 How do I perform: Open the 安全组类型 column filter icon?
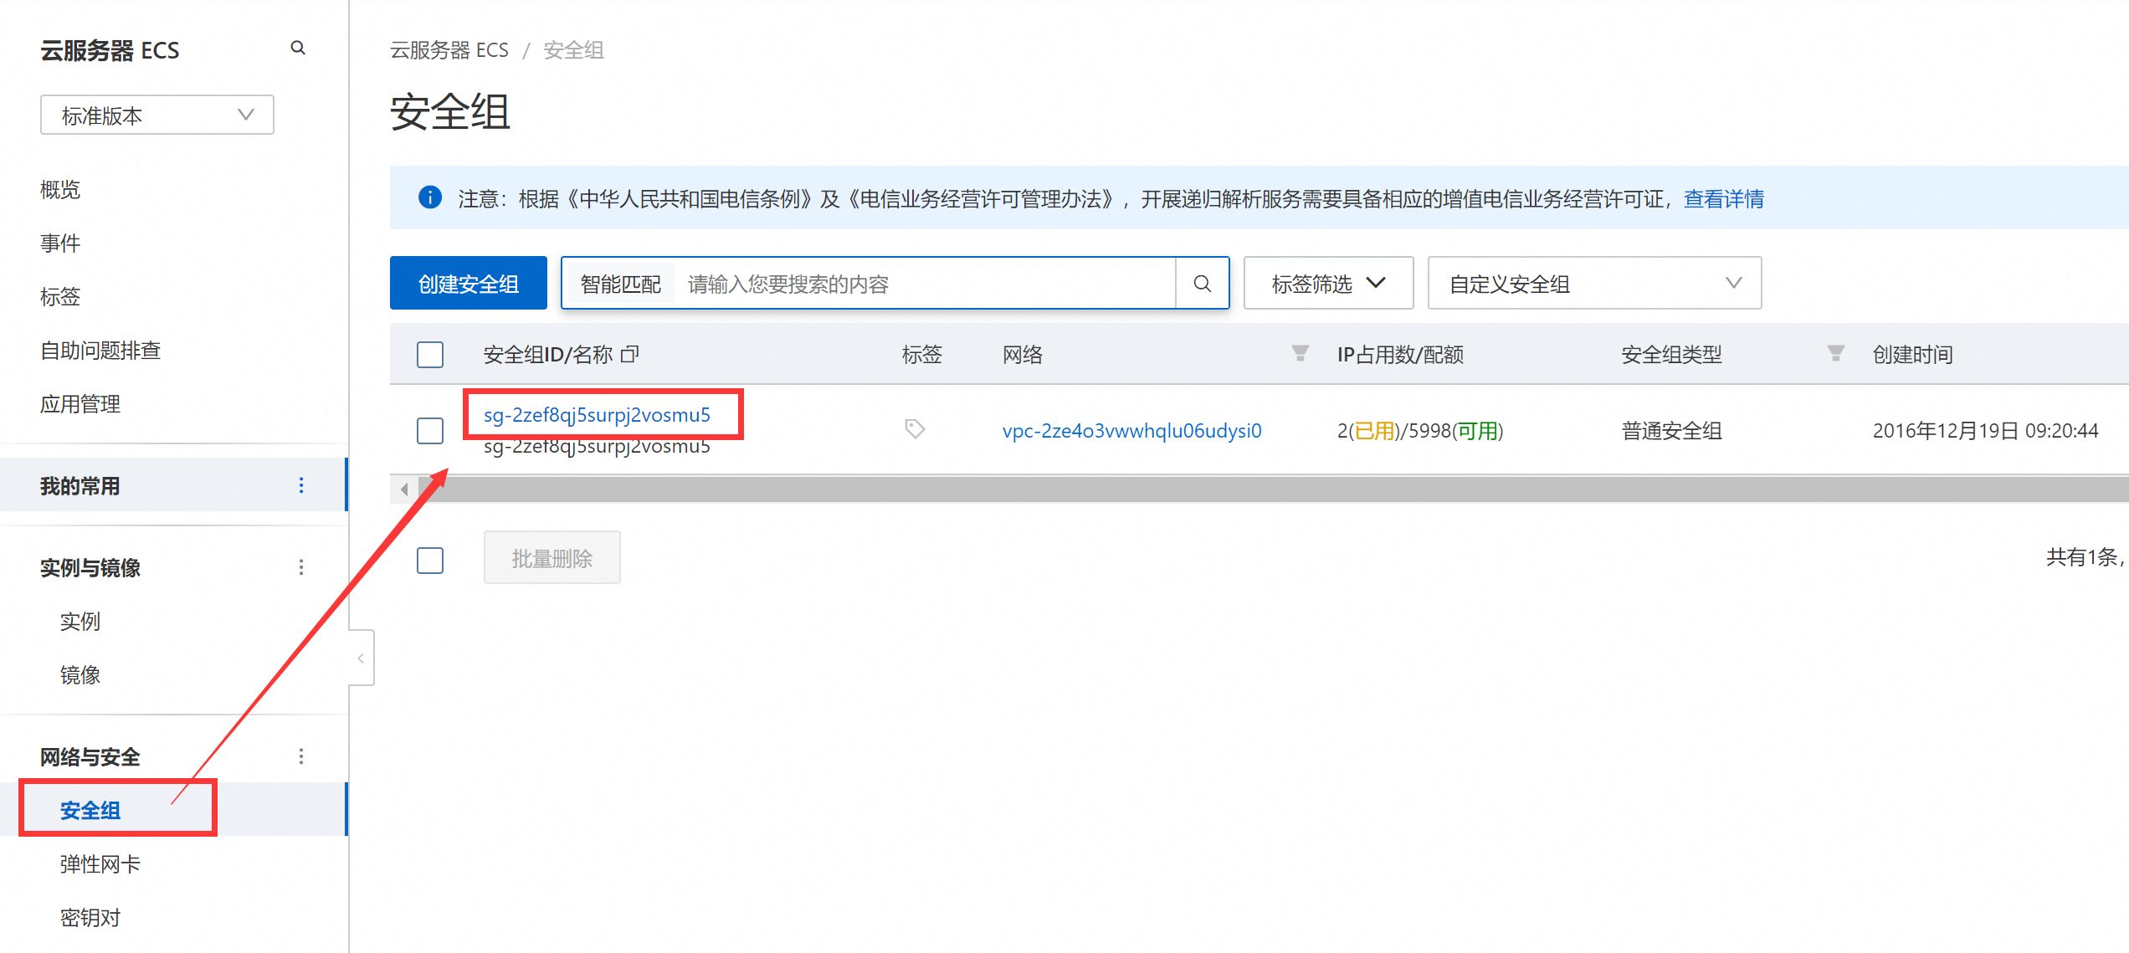pyautogui.click(x=1835, y=354)
